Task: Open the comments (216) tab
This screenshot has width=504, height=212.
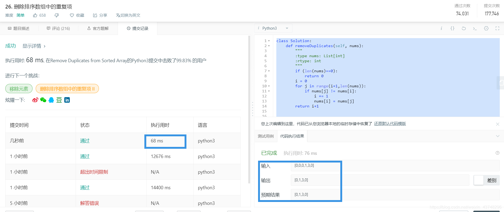Action: [x=58, y=28]
